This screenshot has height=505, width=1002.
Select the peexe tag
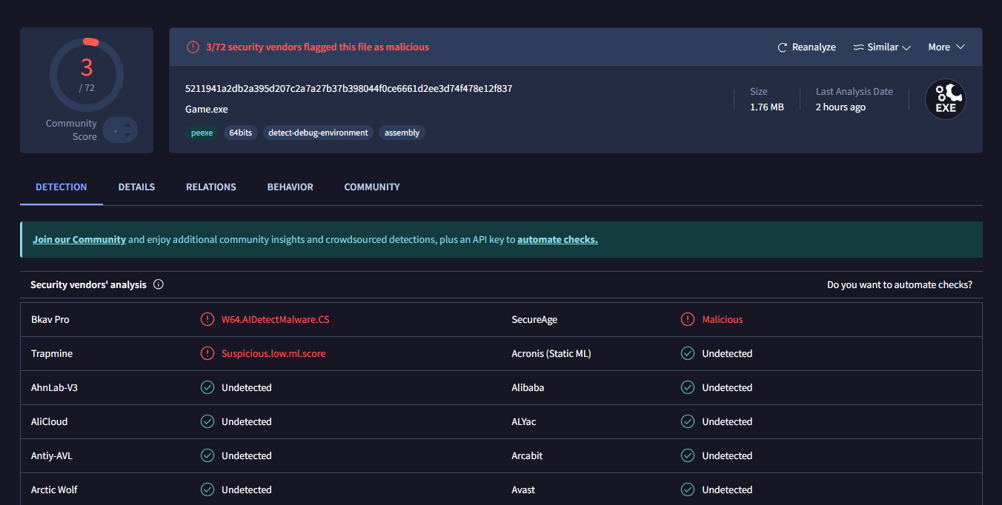[202, 133]
